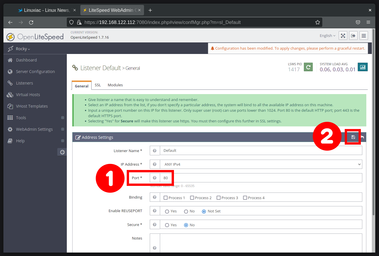Click the fullscreen toggle icon in header
This screenshot has height=256, width=379.
(343, 35)
